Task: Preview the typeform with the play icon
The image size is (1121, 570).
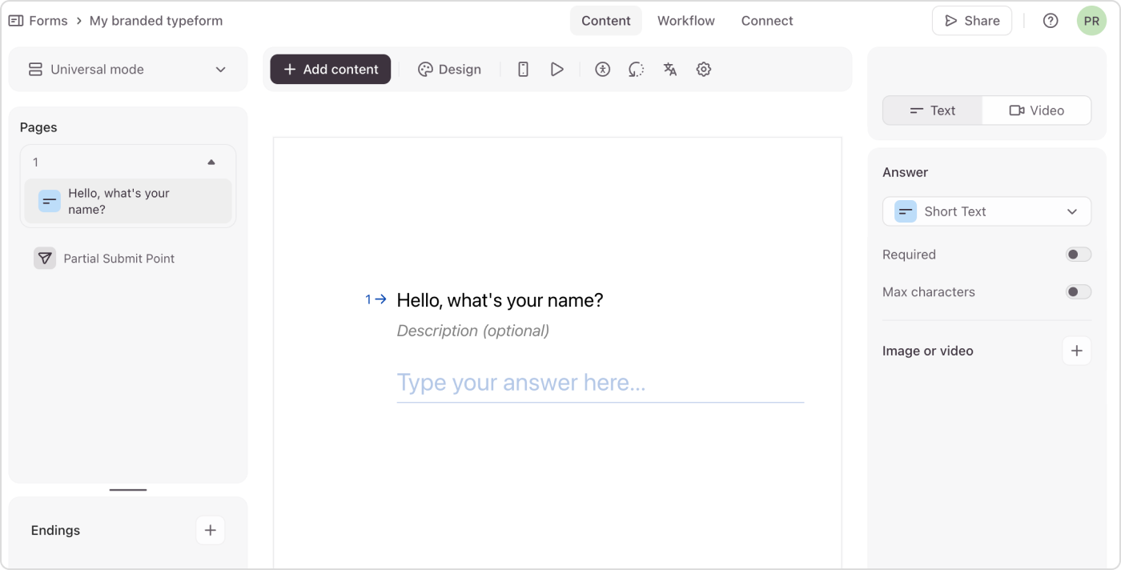Action: tap(556, 69)
